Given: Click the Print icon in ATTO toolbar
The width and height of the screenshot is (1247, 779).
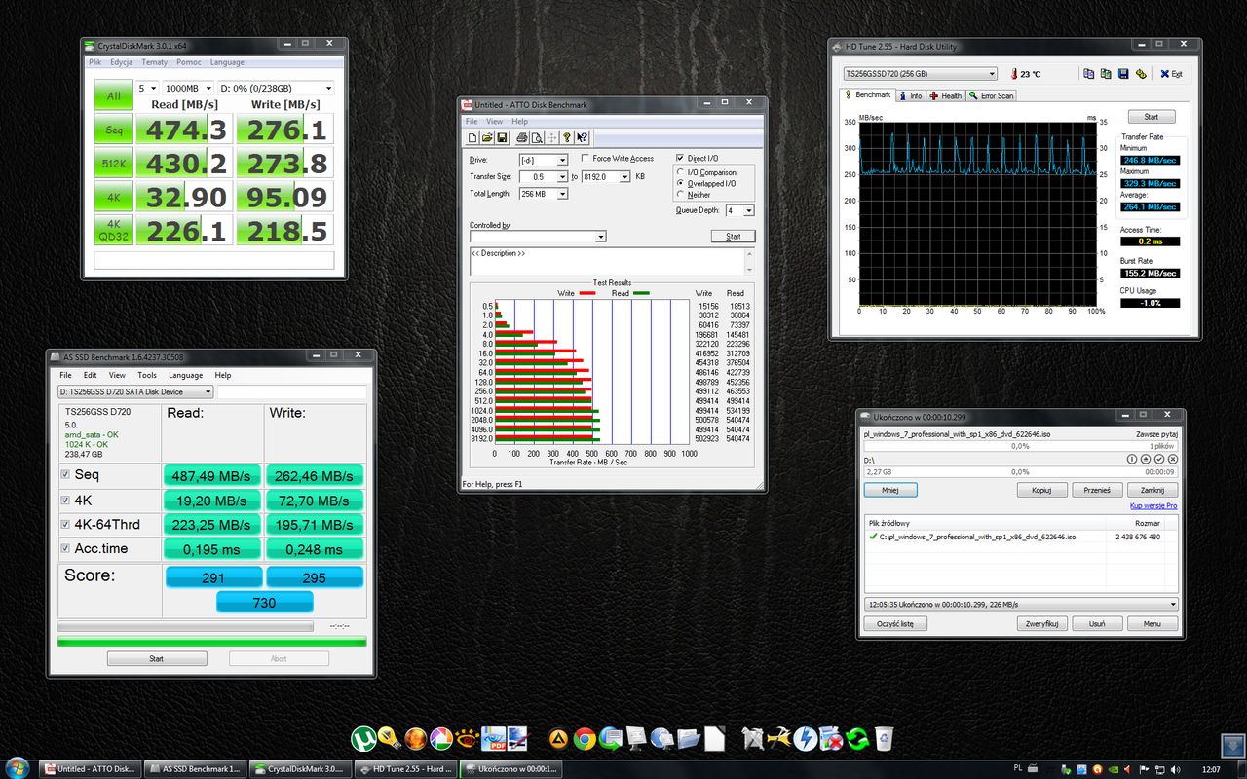Looking at the screenshot, I should [x=522, y=138].
